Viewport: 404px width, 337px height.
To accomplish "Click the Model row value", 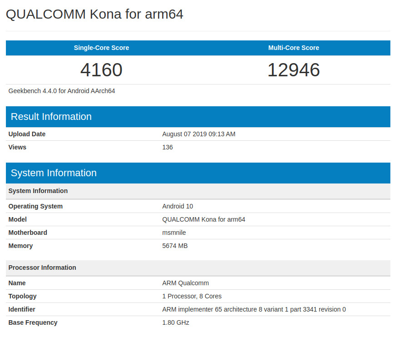I will point(204,219).
